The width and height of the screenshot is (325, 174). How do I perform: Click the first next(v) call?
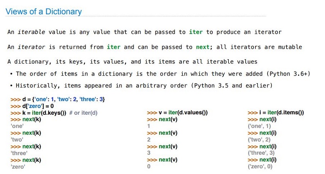click(162, 119)
